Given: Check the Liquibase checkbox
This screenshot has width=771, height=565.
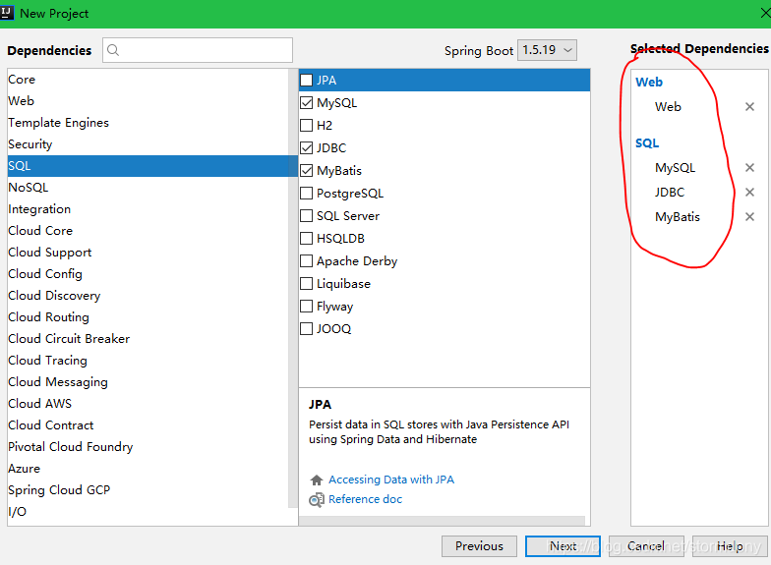Looking at the screenshot, I should click(x=307, y=283).
